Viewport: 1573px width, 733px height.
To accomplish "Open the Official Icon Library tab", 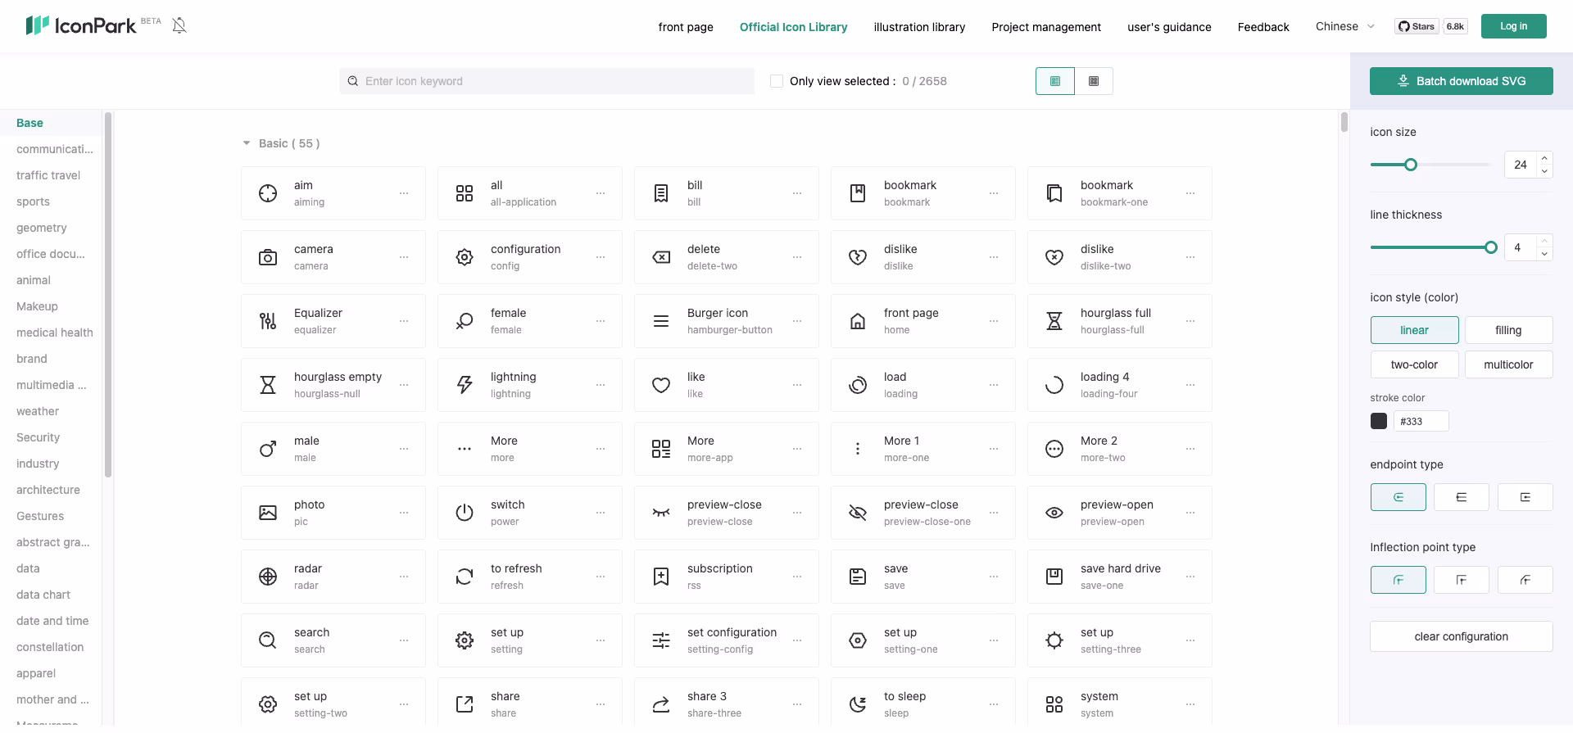I will click(793, 27).
